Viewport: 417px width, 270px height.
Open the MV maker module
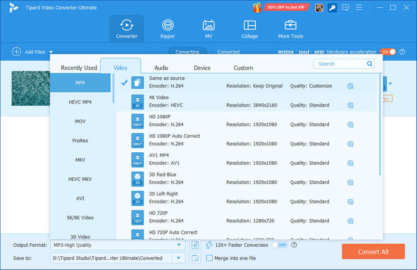pos(208,29)
